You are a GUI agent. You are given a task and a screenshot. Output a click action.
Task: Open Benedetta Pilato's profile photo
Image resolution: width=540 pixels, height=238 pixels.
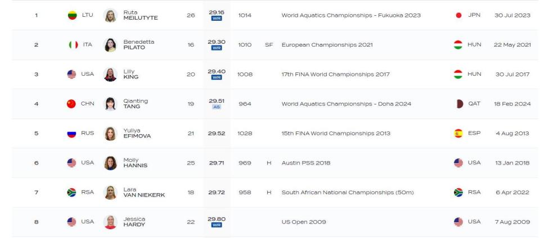tap(110, 44)
